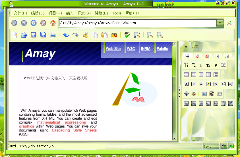Create a new document
The height and width of the screenshot is (157, 240).
coord(15,35)
